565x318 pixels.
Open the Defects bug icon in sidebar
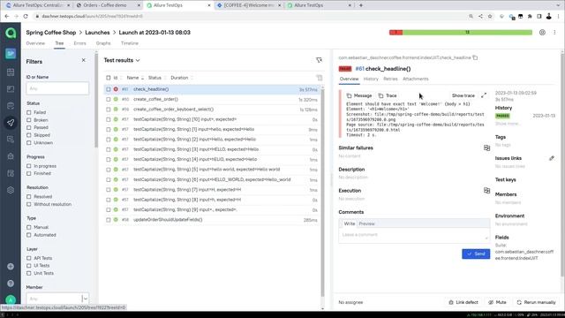click(x=11, y=156)
